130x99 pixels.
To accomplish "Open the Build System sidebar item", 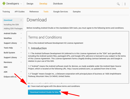I will [x=9, y=53].
